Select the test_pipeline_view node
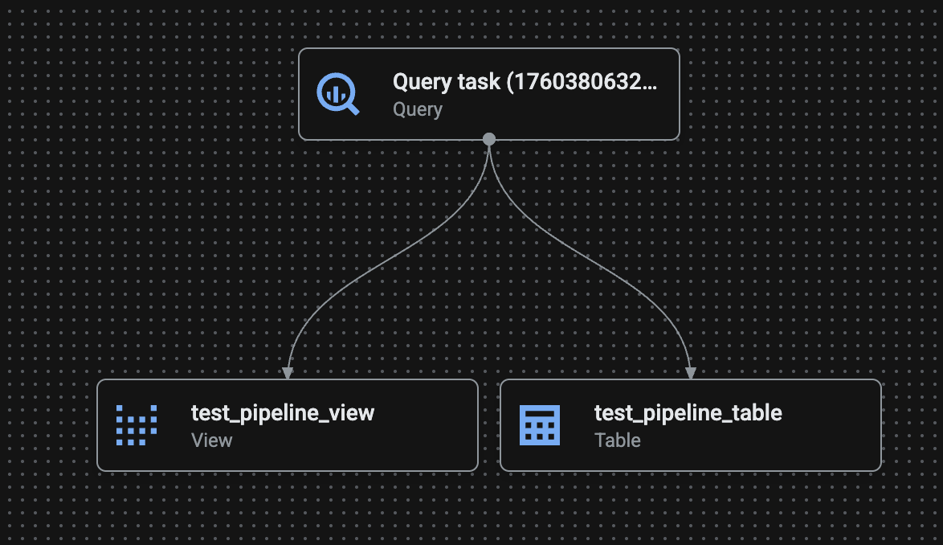Screen dimensions: 943x545 [x=287, y=424]
